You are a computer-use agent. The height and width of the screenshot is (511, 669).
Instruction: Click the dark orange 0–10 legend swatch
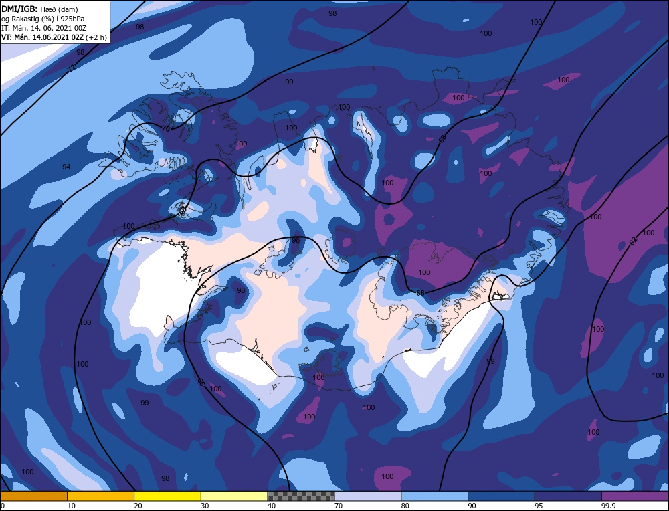coord(33,496)
